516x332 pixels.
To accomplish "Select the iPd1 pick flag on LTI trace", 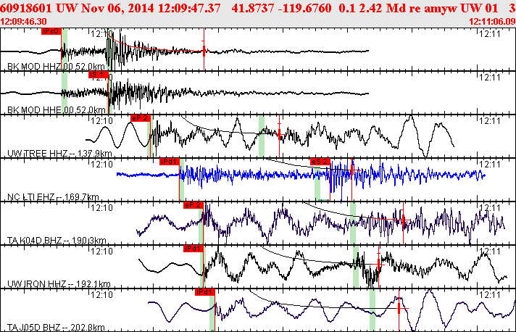I will 170,162.
